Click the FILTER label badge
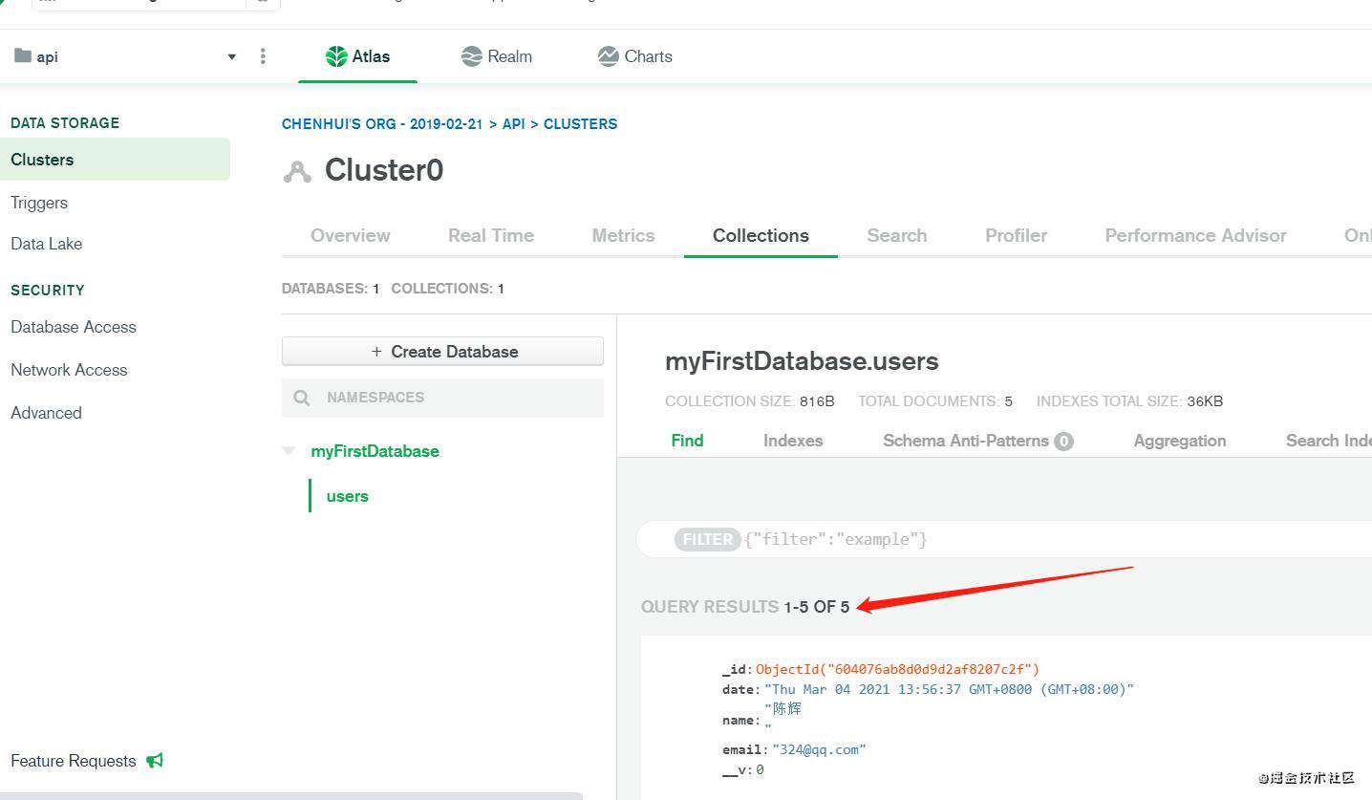The image size is (1372, 800). pyautogui.click(x=707, y=539)
